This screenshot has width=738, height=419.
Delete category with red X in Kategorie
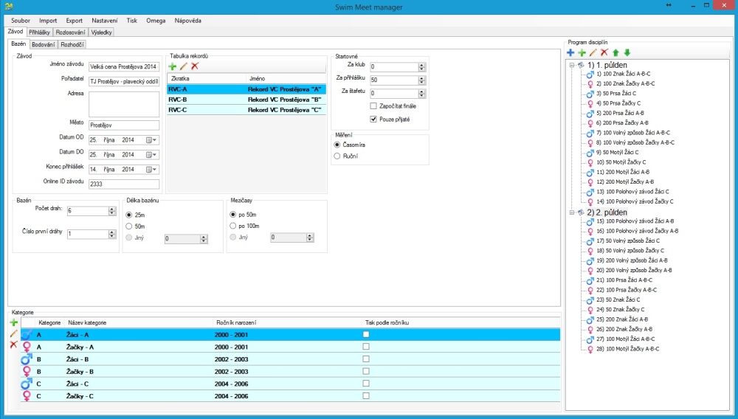[13, 344]
